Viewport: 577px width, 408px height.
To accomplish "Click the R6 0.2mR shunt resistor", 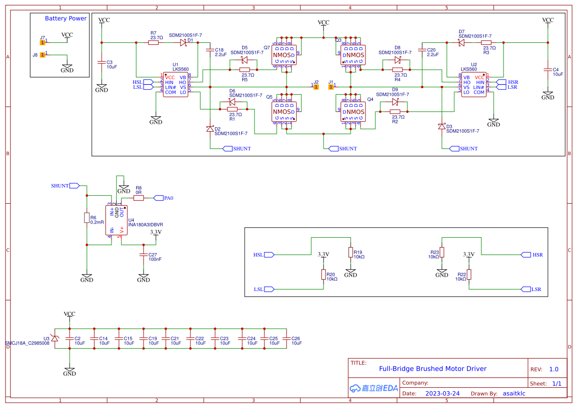I will pos(88,219).
